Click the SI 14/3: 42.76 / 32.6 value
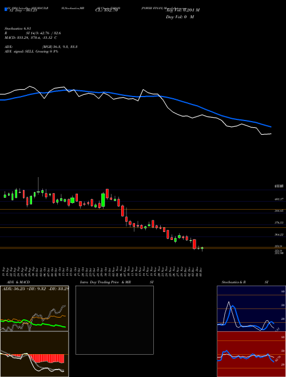286x377 pixels. click(43, 33)
